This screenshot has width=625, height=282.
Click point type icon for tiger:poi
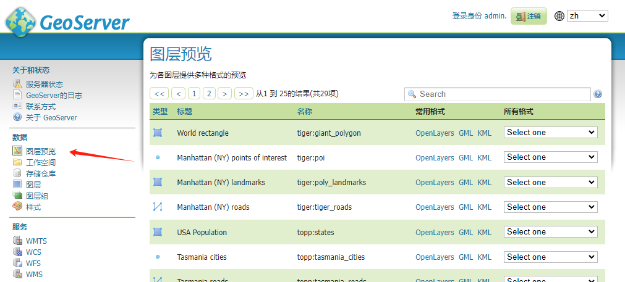tap(158, 157)
